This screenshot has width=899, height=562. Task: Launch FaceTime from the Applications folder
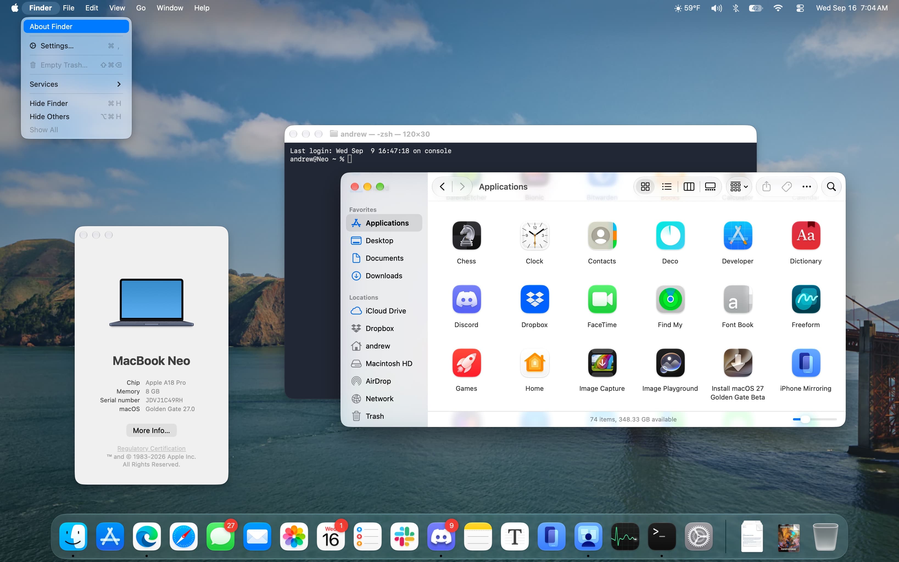click(x=602, y=299)
